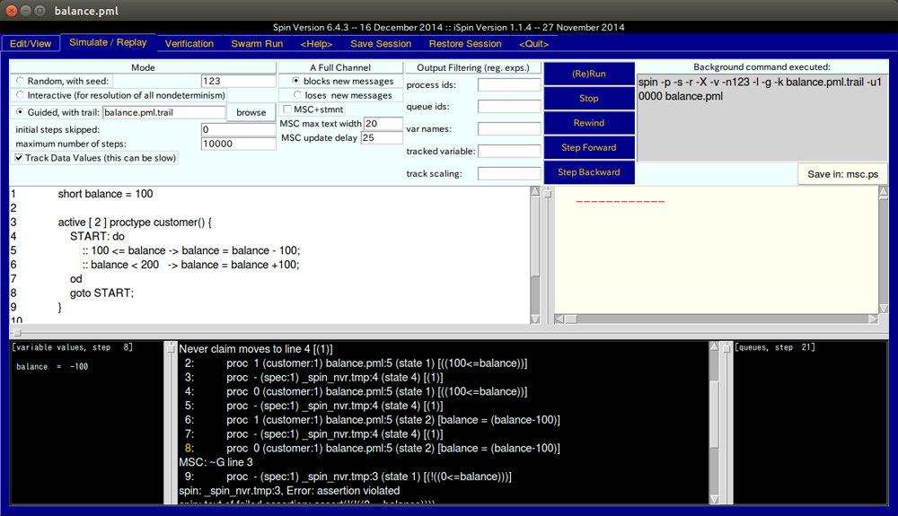Click the MSC pane vertical scroll-down arrow
898x516 pixels.
pyautogui.click(x=884, y=309)
